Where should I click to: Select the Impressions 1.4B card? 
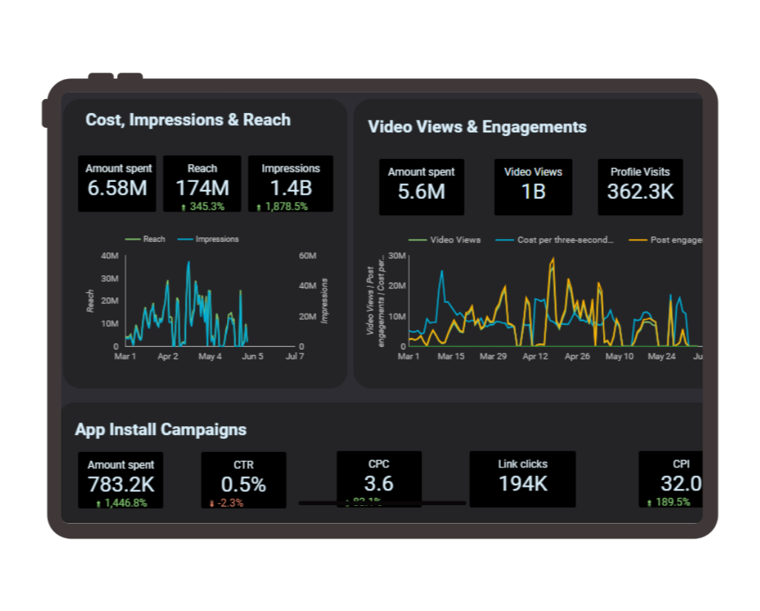click(x=290, y=183)
